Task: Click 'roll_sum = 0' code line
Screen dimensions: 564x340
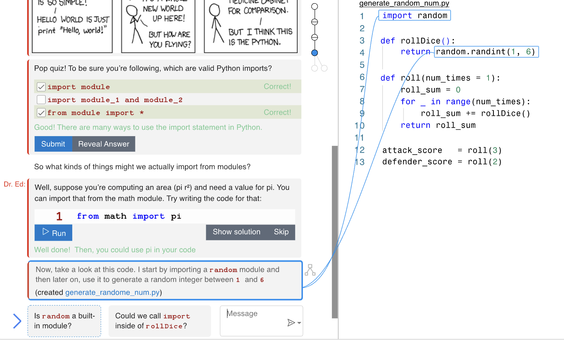Action: point(430,90)
